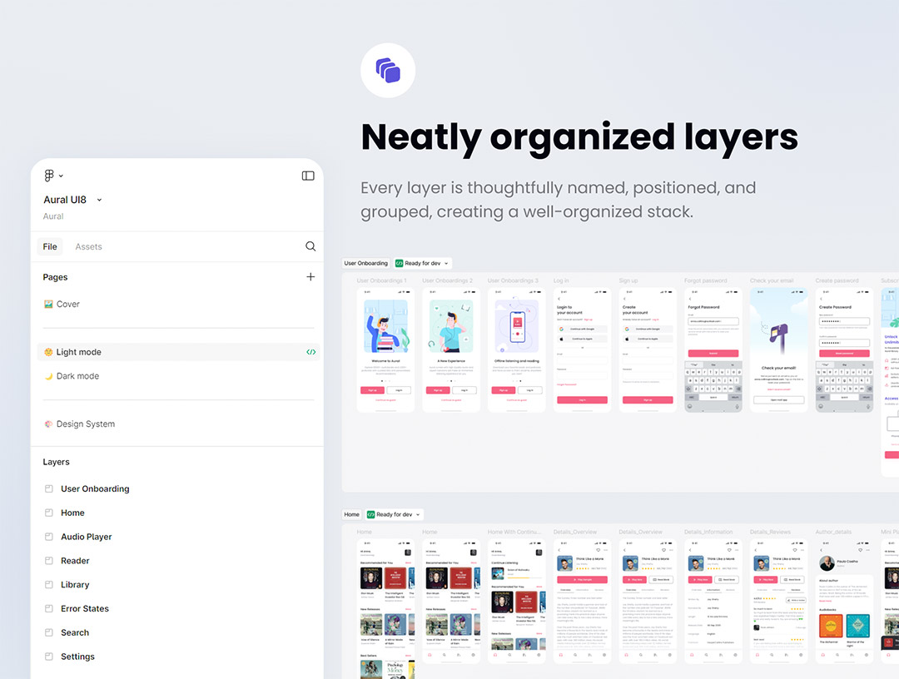Viewport: 899px width, 679px height.
Task: Expand the Aural UI8 file name dropdown
Action: pyautogui.click(x=99, y=200)
